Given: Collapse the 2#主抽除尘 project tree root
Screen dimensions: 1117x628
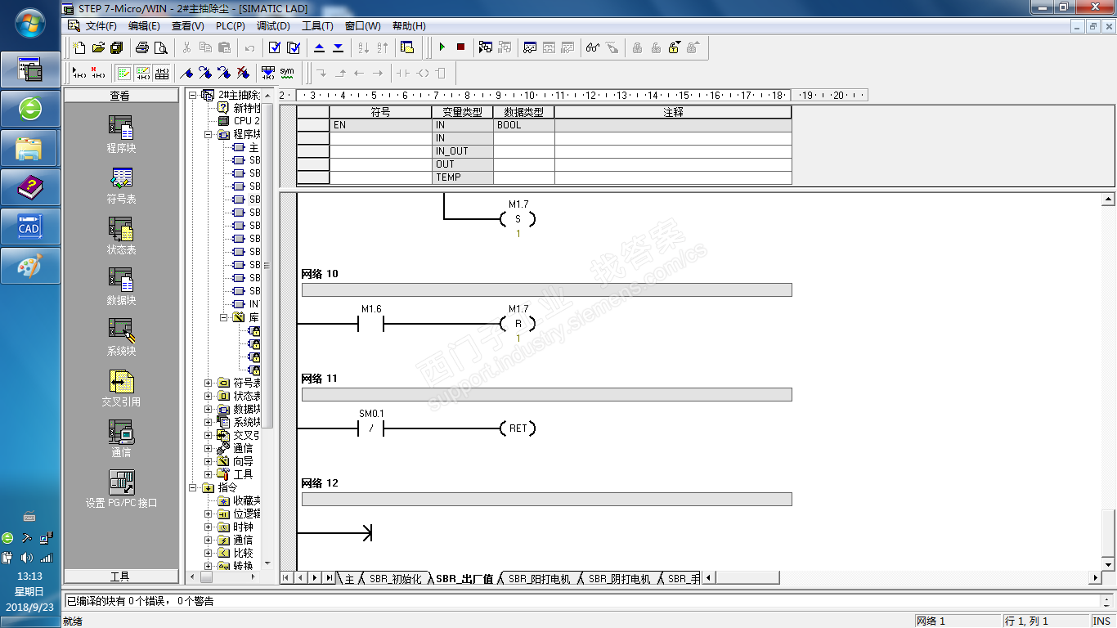Looking at the screenshot, I should 194,95.
